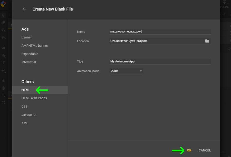Select the Tag tool in left toolbar
The image size is (231, 157).
pos(3,48)
